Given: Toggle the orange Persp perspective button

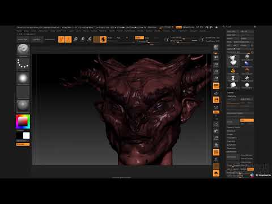Looking at the screenshot, I should pyautogui.click(x=216, y=86).
